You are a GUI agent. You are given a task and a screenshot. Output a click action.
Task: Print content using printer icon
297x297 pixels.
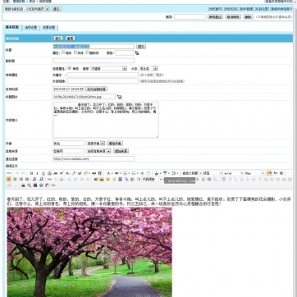point(23,185)
